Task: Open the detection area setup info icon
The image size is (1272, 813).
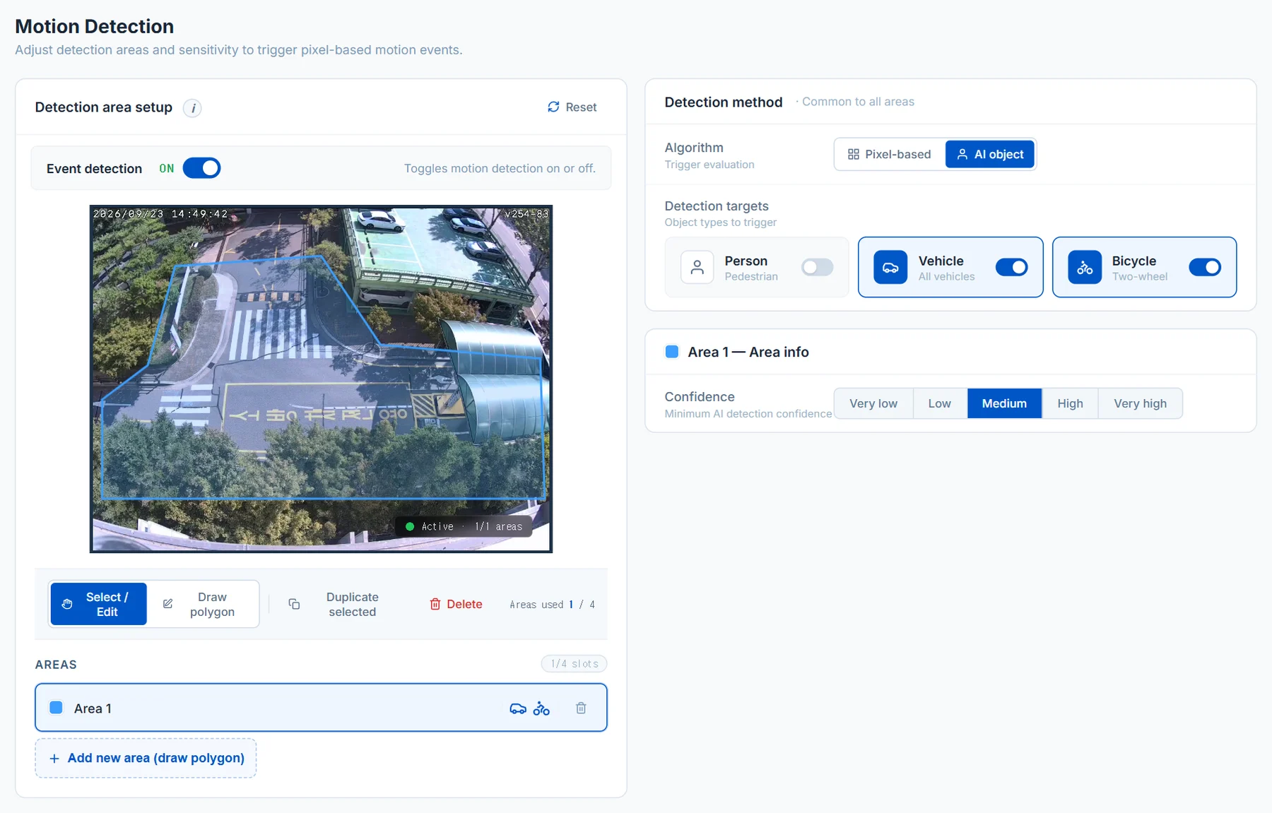Action: [192, 108]
